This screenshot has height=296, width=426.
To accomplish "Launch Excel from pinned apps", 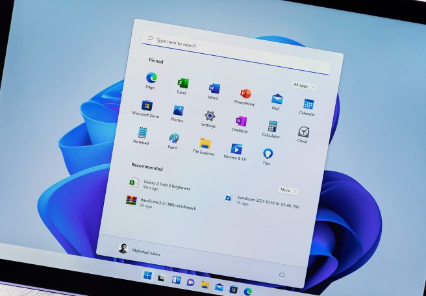I will [182, 86].
